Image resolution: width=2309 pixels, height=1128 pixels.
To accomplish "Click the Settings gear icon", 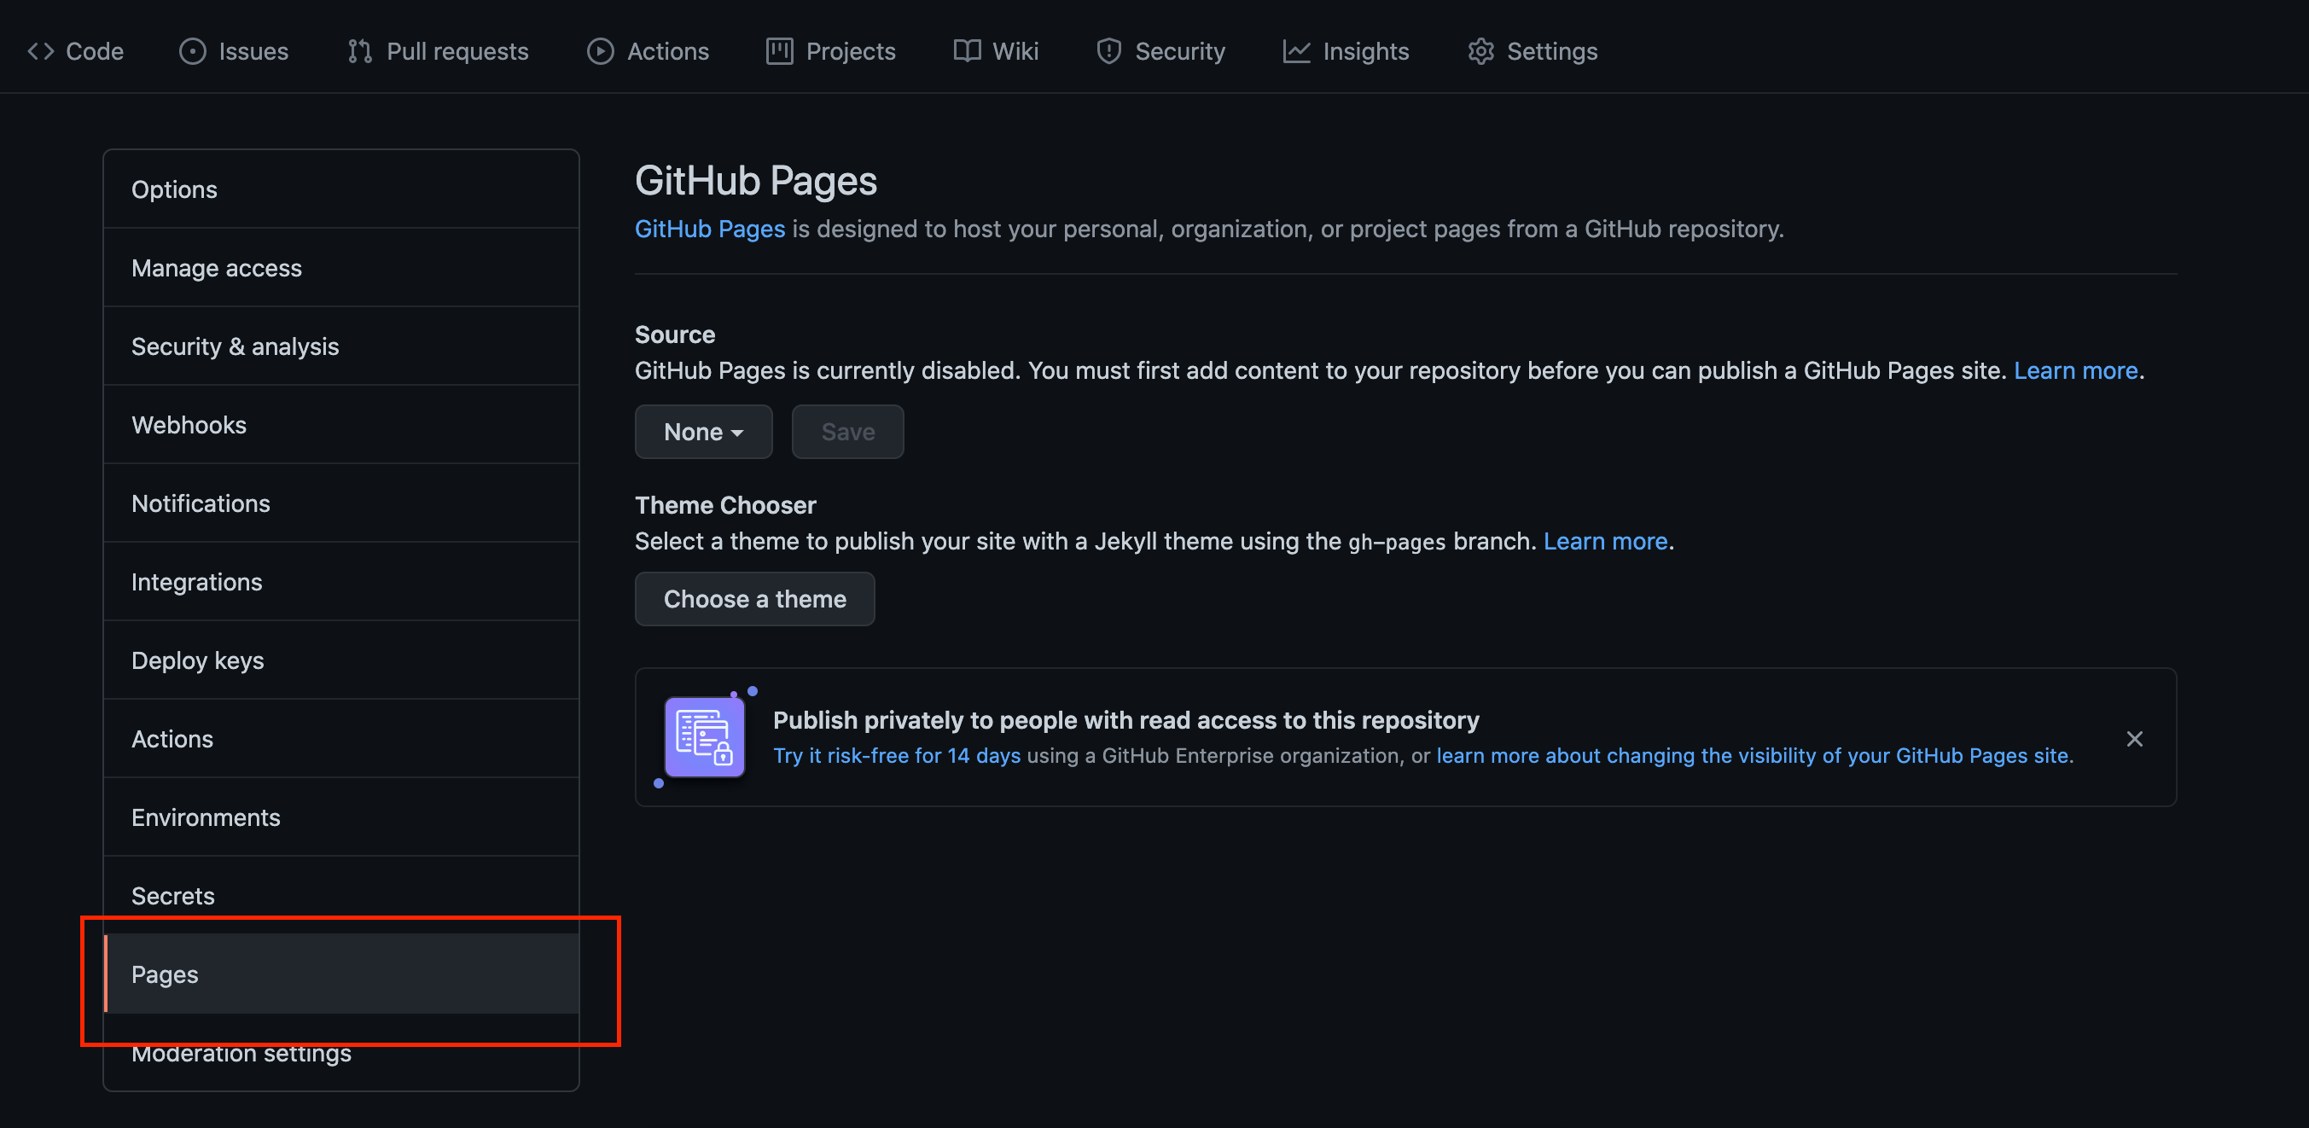I will pos(1480,51).
